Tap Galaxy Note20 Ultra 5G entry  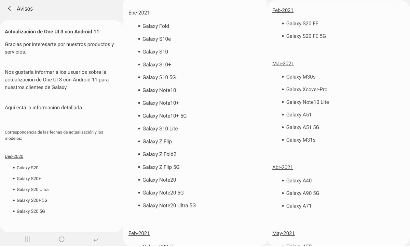pos(169,205)
